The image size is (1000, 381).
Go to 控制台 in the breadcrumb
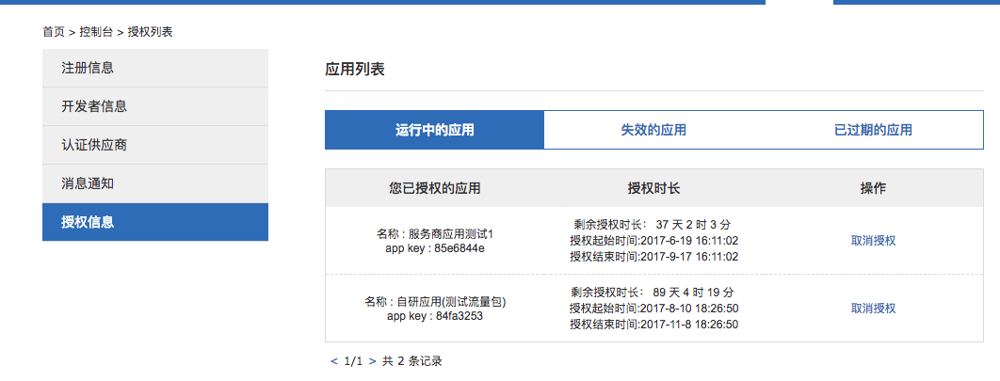(96, 32)
